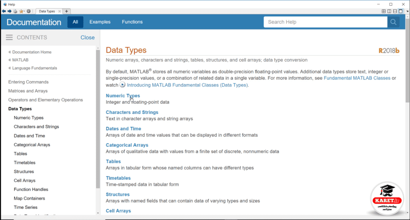Open the Timetables heading link
Screen dimensions: 410x220
pyautogui.click(x=118, y=178)
